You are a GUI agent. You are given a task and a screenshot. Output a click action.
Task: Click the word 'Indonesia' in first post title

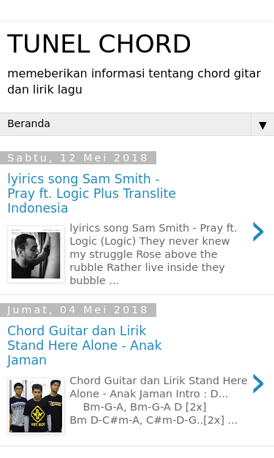pos(38,208)
